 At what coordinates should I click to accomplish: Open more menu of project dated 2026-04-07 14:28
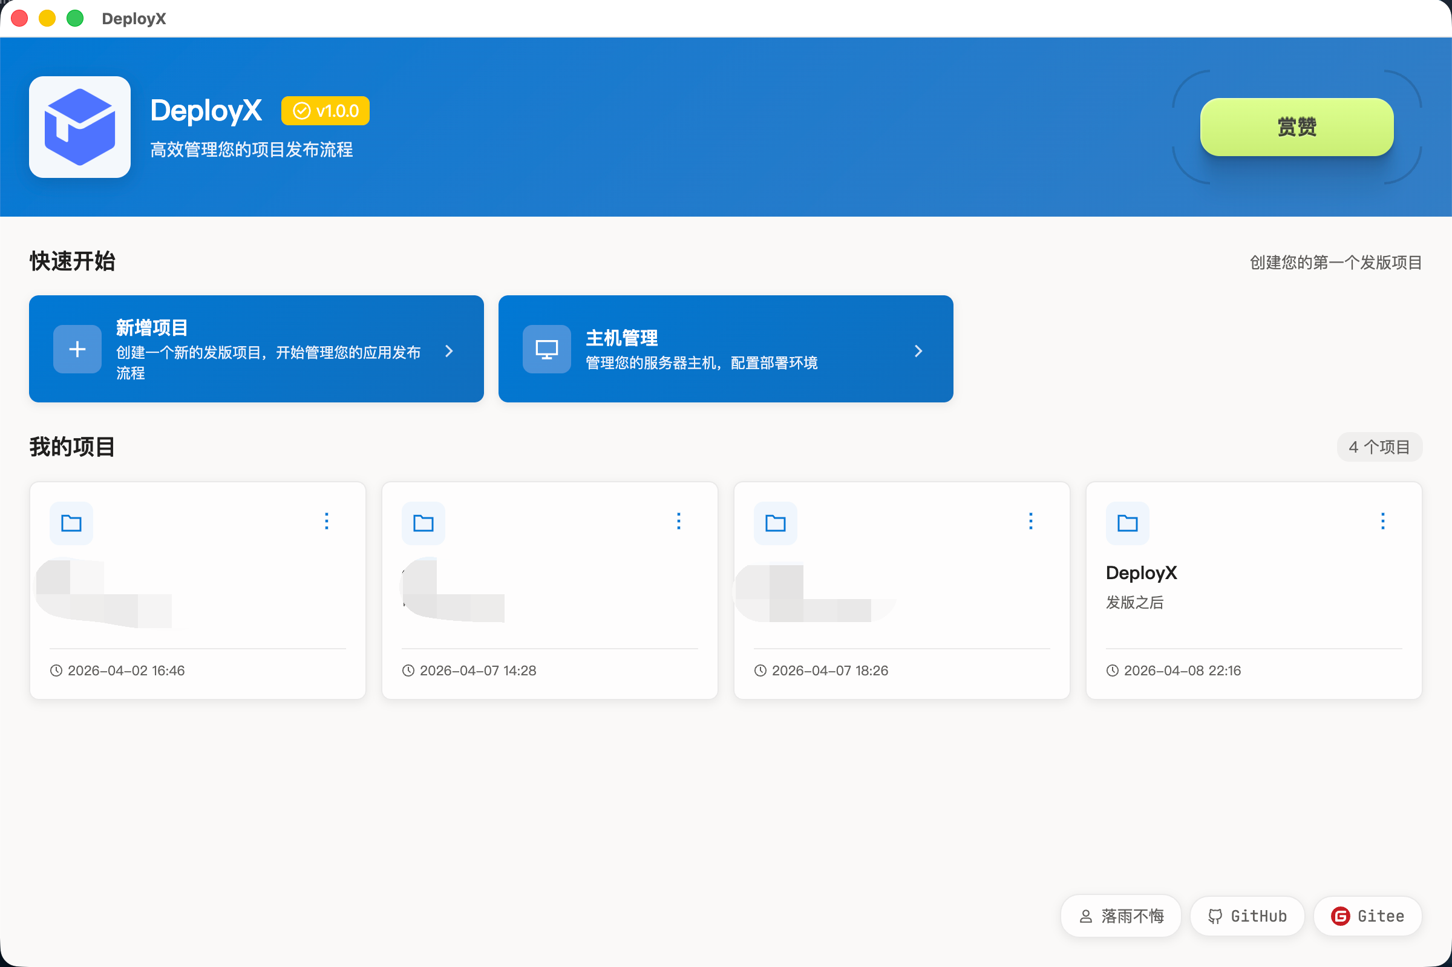(679, 521)
